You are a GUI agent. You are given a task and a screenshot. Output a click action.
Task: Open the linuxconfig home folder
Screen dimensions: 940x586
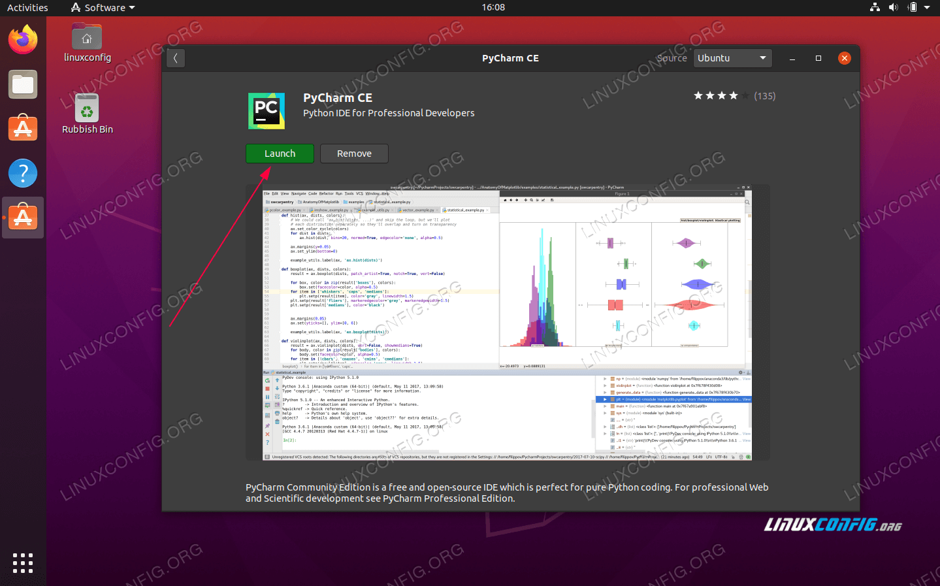(87, 43)
